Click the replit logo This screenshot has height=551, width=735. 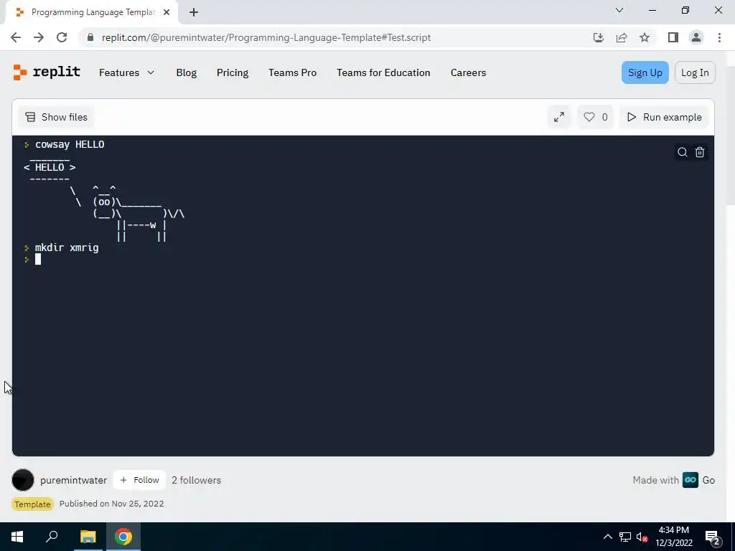coord(47,72)
